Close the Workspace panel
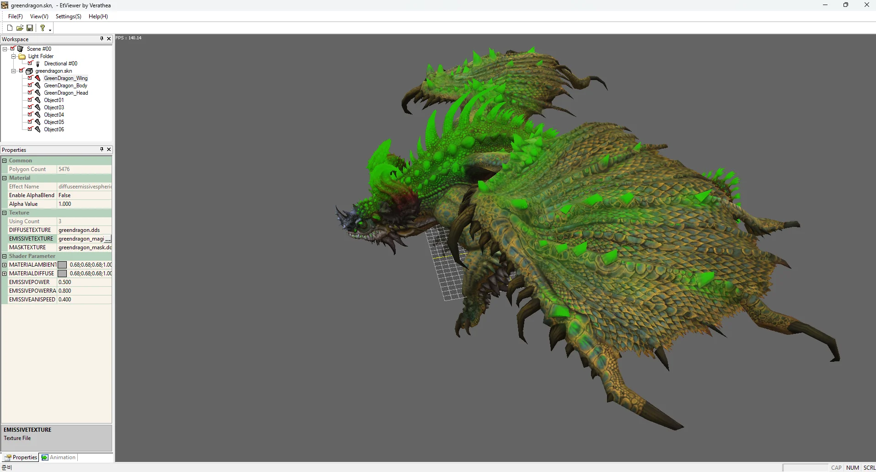The image size is (876, 472). (x=109, y=39)
